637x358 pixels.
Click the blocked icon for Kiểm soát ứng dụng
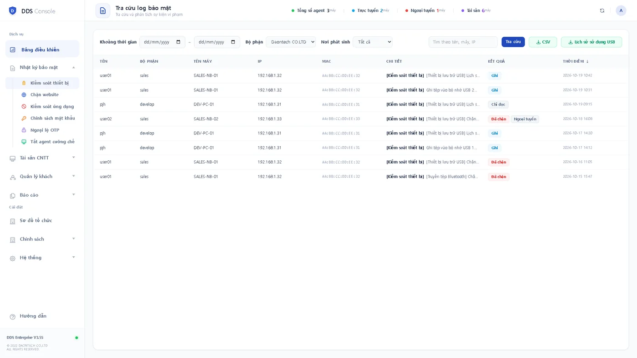tap(24, 106)
